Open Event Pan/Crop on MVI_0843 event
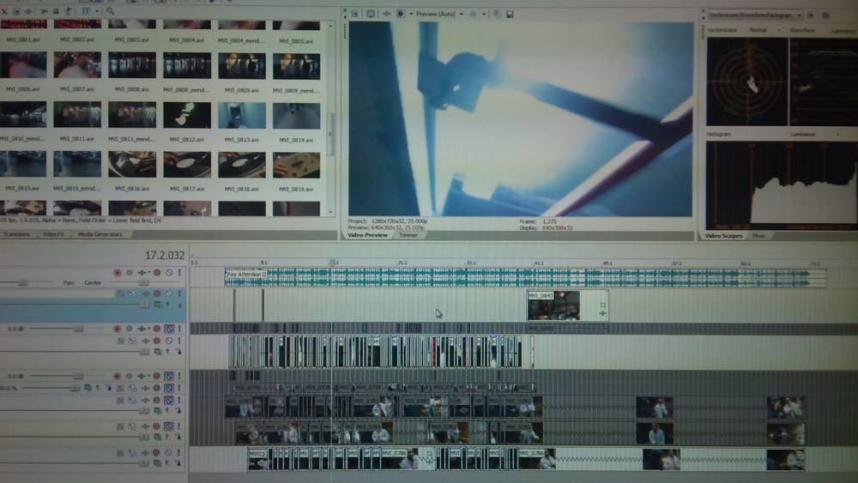 pos(602,305)
